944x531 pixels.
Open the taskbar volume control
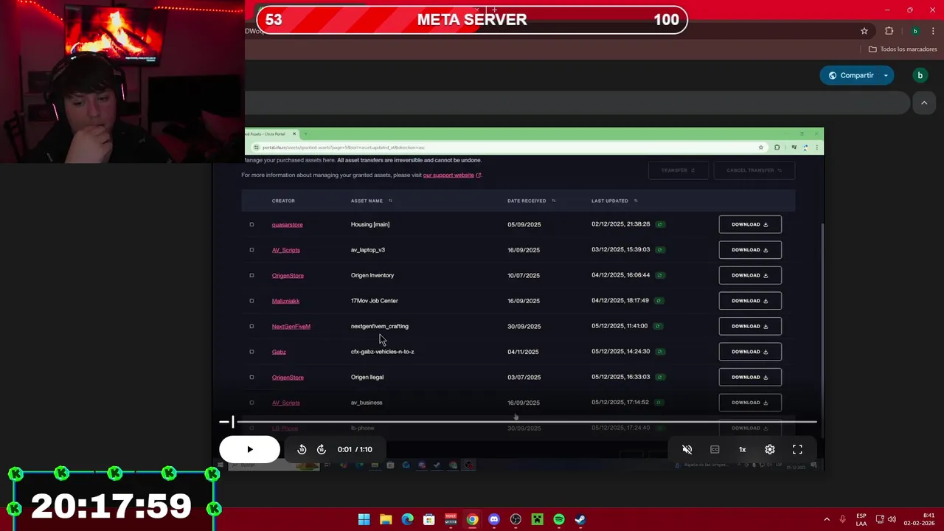(x=892, y=519)
